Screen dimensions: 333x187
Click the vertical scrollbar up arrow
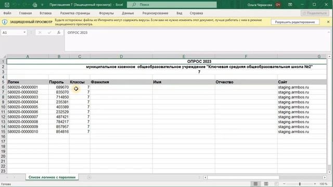(x=329, y=57)
